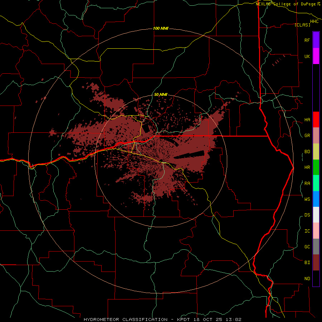
Task: Click the GC legend label
Action: (x=307, y=247)
